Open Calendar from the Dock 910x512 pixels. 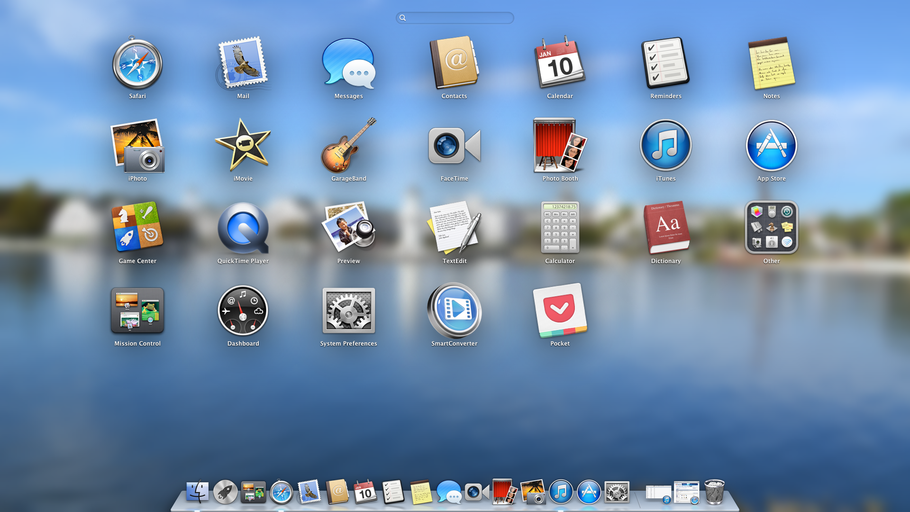(365, 492)
